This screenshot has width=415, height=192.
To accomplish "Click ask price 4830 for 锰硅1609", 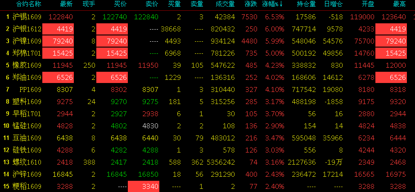I will pos(150,127).
